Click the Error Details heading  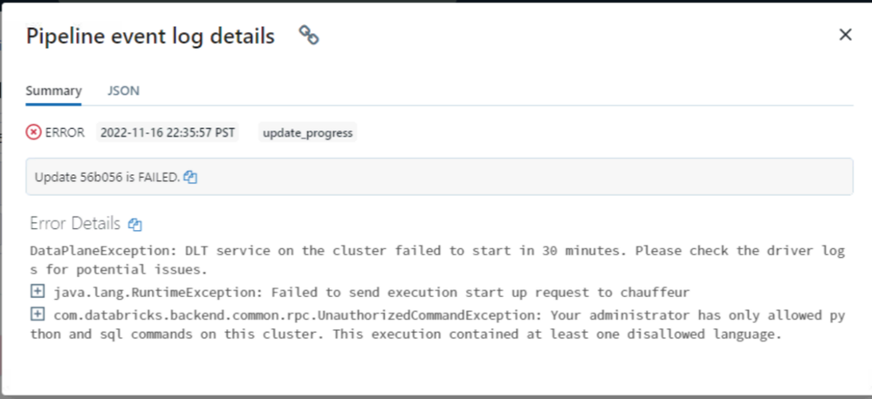click(75, 224)
